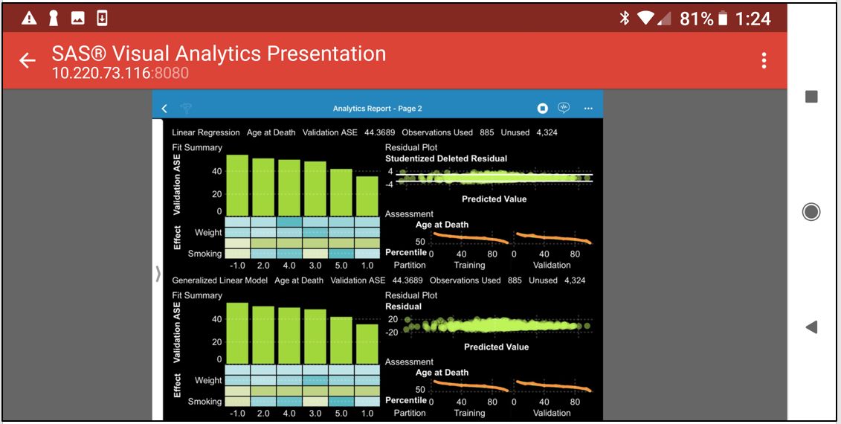Select Generalized Linear Model bar for 3.0
This screenshot has height=424, width=841.
click(x=315, y=336)
